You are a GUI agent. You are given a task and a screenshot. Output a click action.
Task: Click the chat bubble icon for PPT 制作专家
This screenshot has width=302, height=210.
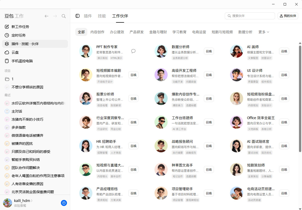point(133,51)
